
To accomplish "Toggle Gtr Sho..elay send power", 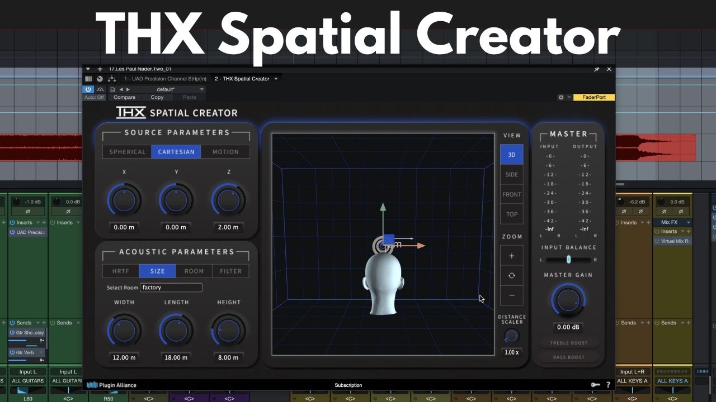I will [x=12, y=332].
